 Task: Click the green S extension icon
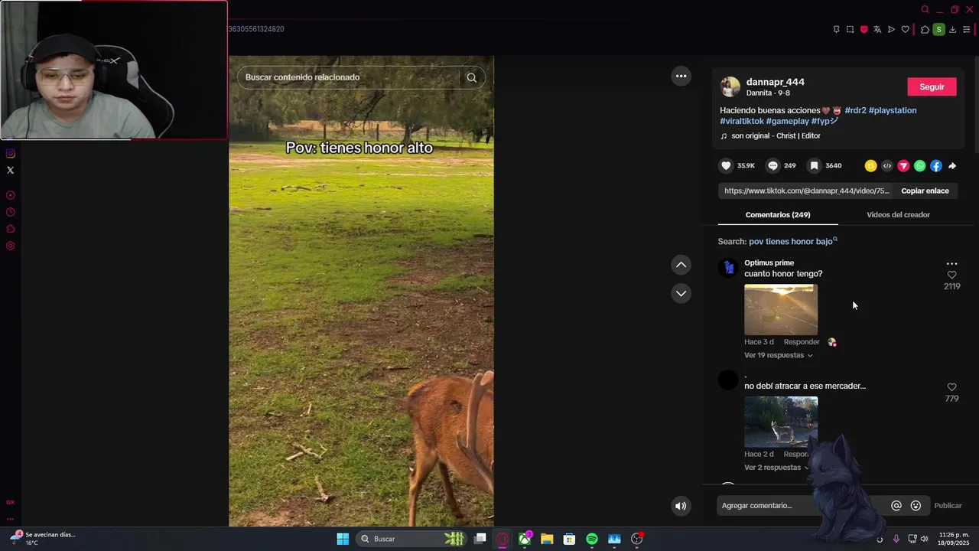tap(938, 29)
